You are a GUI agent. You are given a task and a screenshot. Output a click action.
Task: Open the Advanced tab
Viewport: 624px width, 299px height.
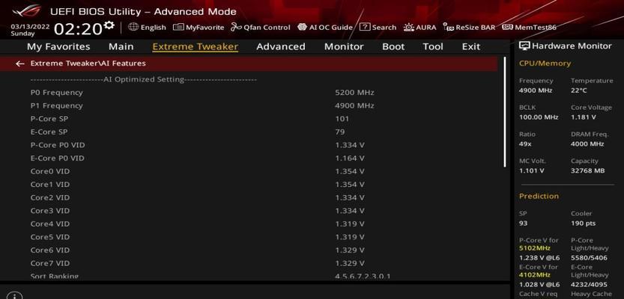coord(281,46)
